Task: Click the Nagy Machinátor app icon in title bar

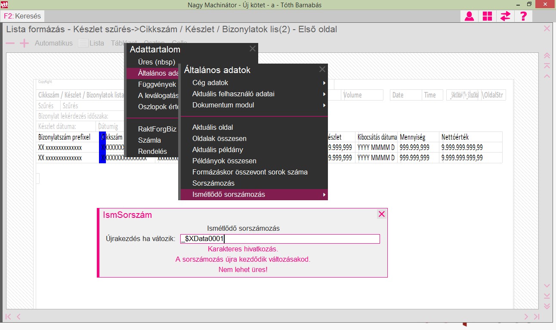Action: coord(5,5)
